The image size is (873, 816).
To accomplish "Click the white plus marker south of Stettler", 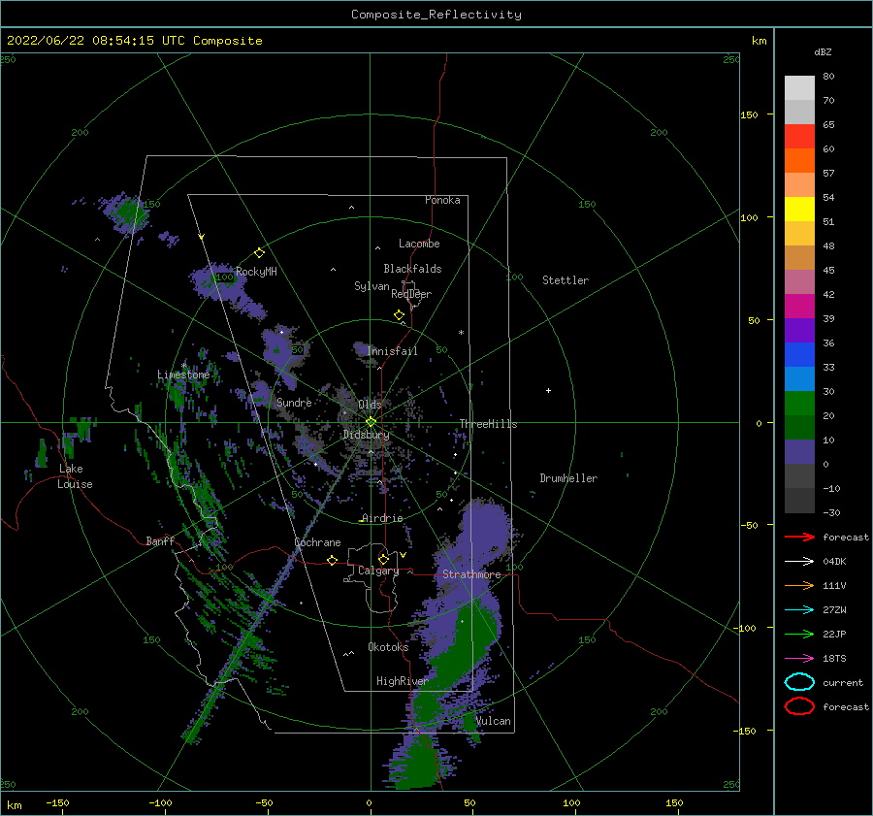I will coord(548,390).
